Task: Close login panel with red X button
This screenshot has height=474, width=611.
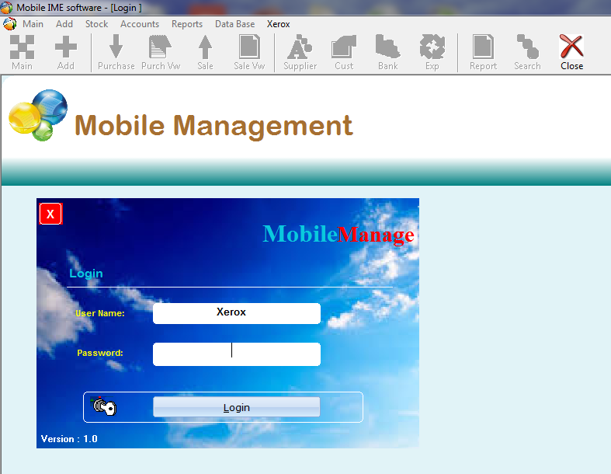Action: click(50, 214)
